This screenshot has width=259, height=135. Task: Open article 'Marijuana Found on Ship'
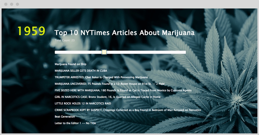coord(71,64)
